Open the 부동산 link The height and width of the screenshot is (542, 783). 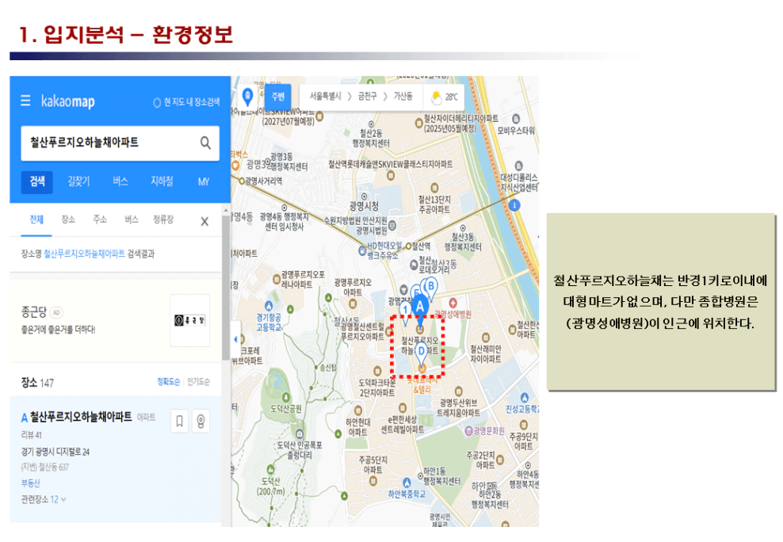[x=30, y=483]
